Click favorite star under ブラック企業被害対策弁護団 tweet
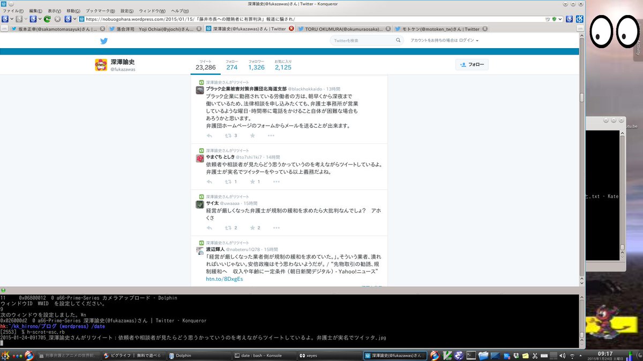The image size is (643, 361). coord(252,136)
